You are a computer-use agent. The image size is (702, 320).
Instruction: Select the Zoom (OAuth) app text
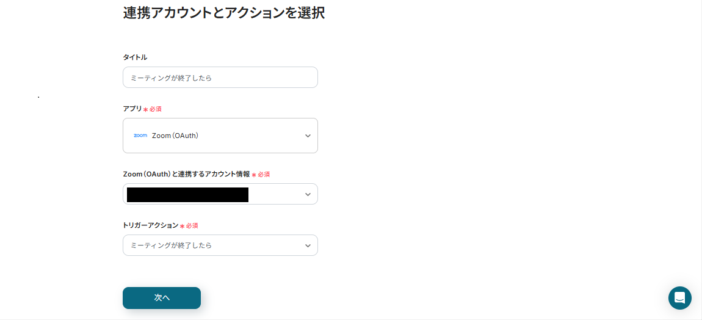pos(175,136)
